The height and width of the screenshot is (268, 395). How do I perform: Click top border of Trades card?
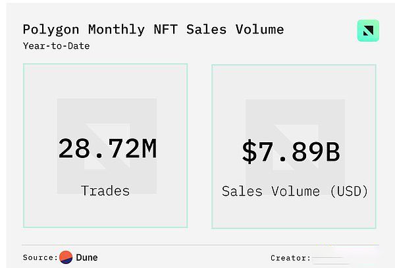click(105, 64)
